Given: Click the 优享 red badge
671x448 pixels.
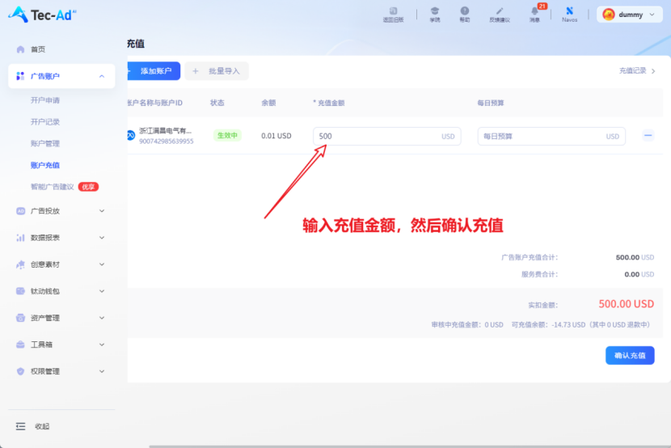Looking at the screenshot, I should click(88, 187).
